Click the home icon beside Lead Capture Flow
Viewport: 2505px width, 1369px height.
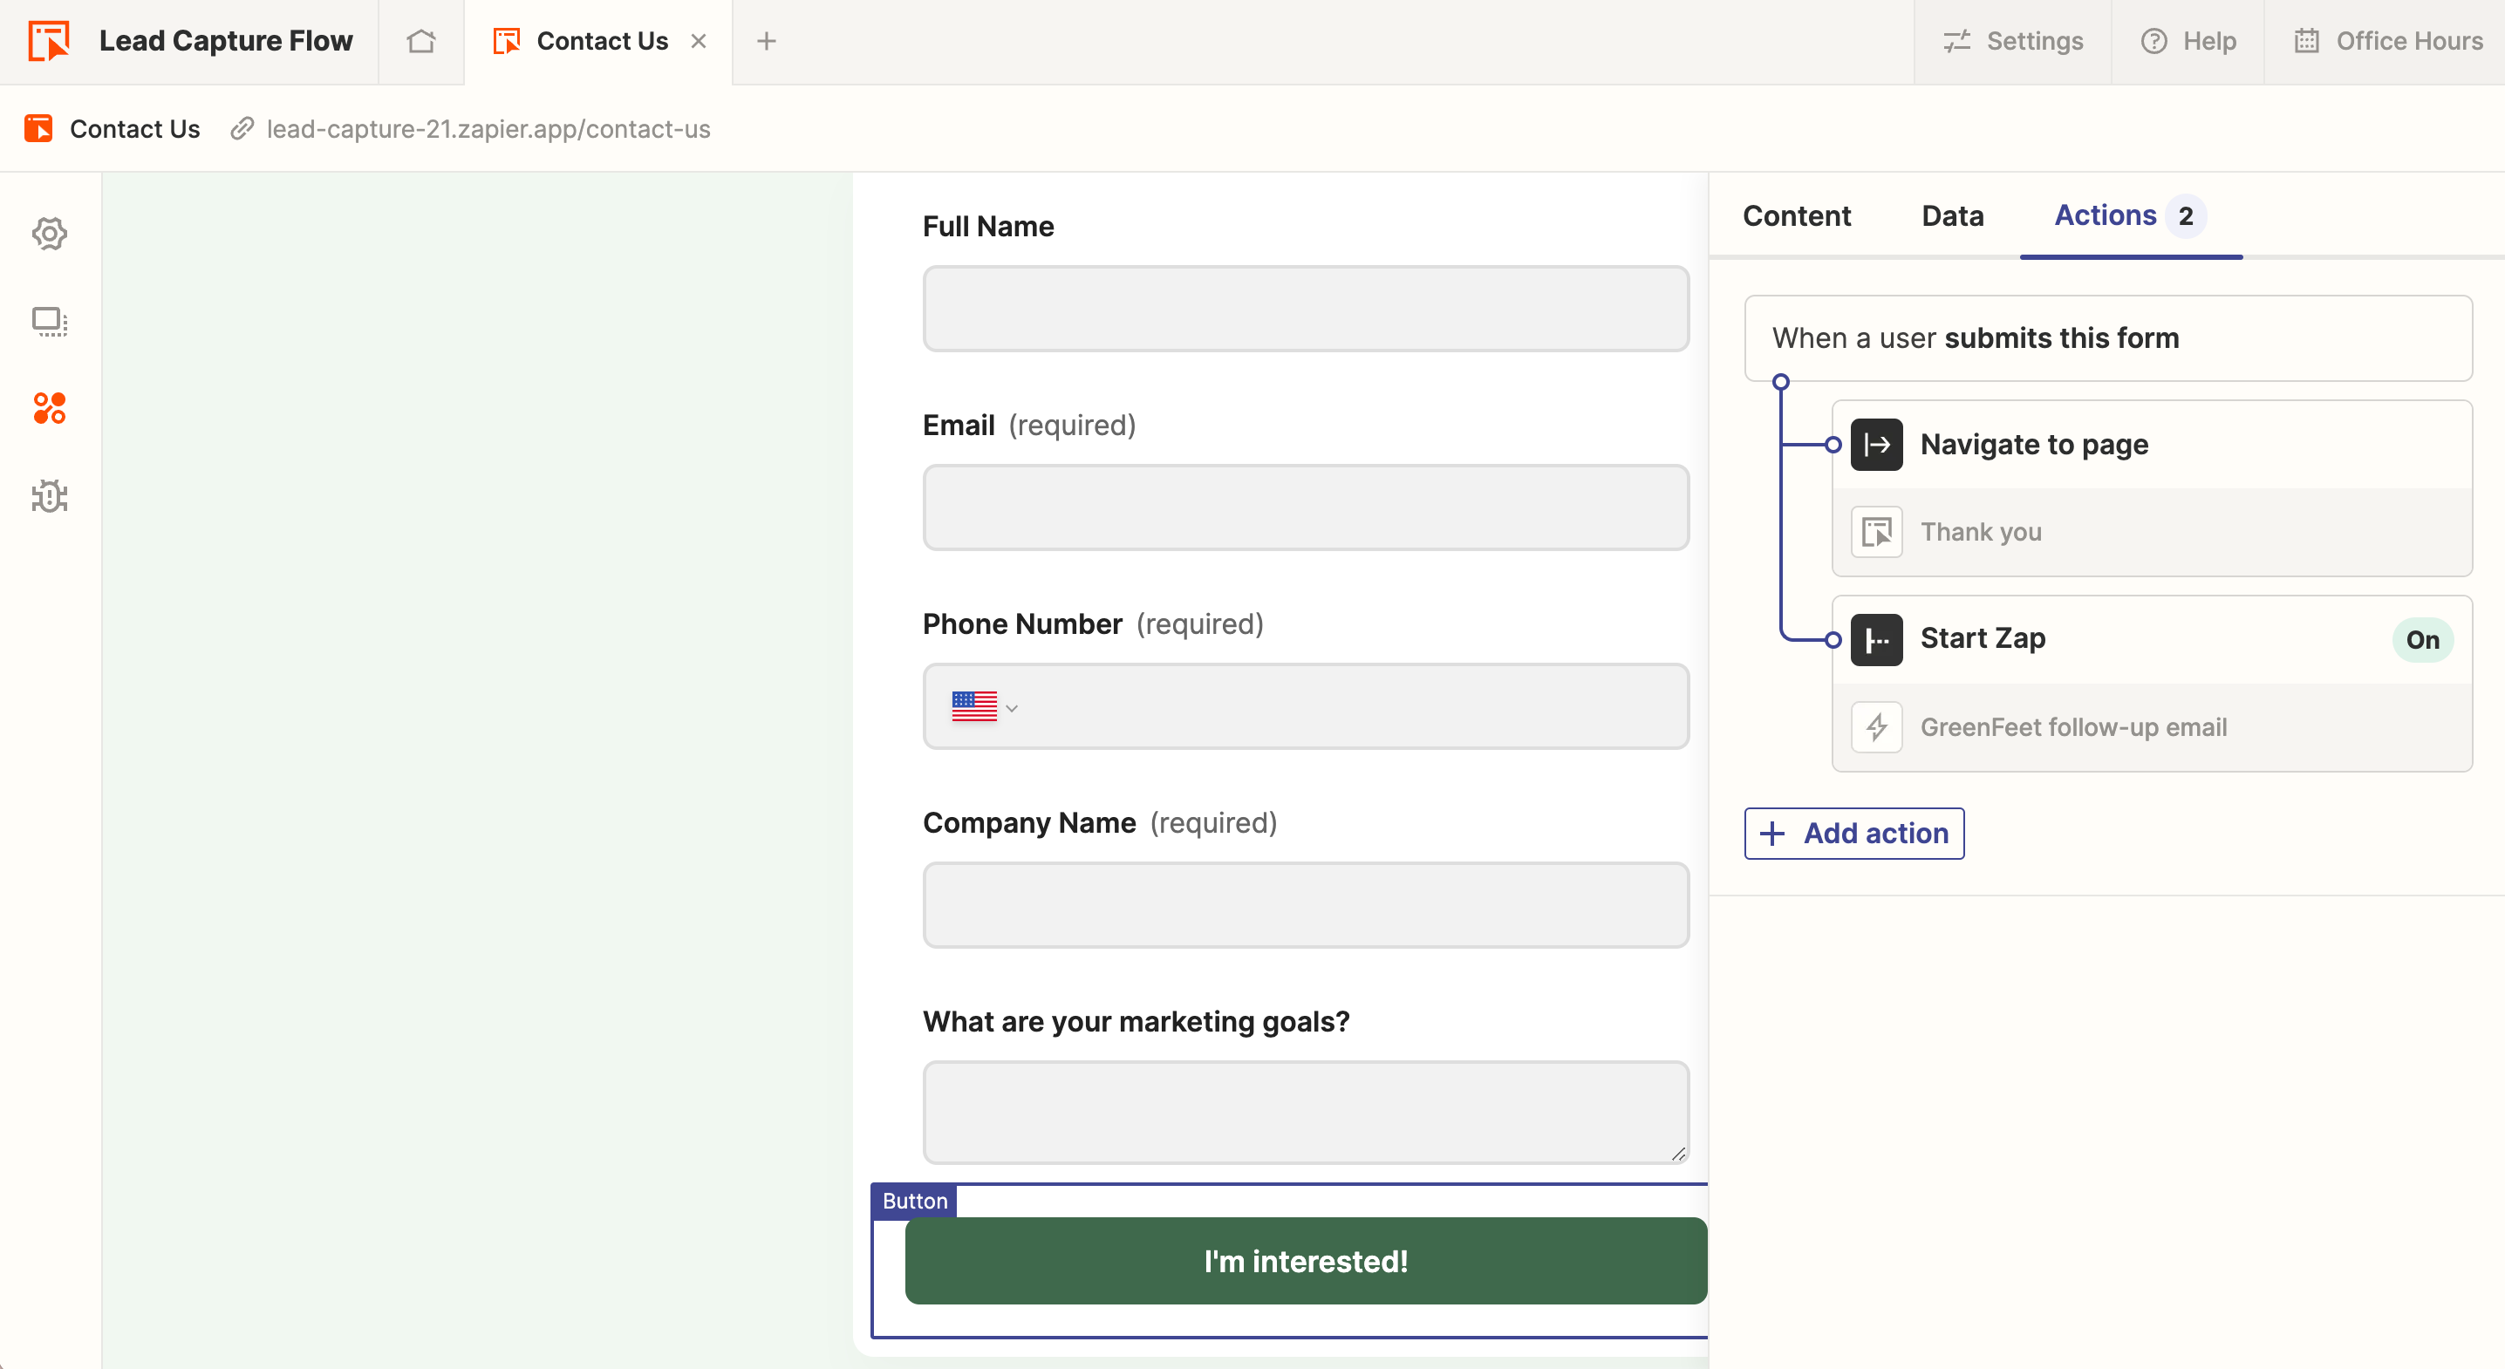421,41
